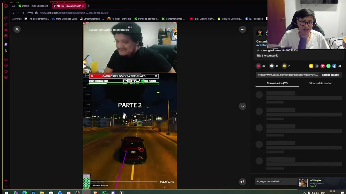The height and width of the screenshot is (194, 346).
Task: Toggle the browser VPN badge
Action: click(x=30, y=13)
